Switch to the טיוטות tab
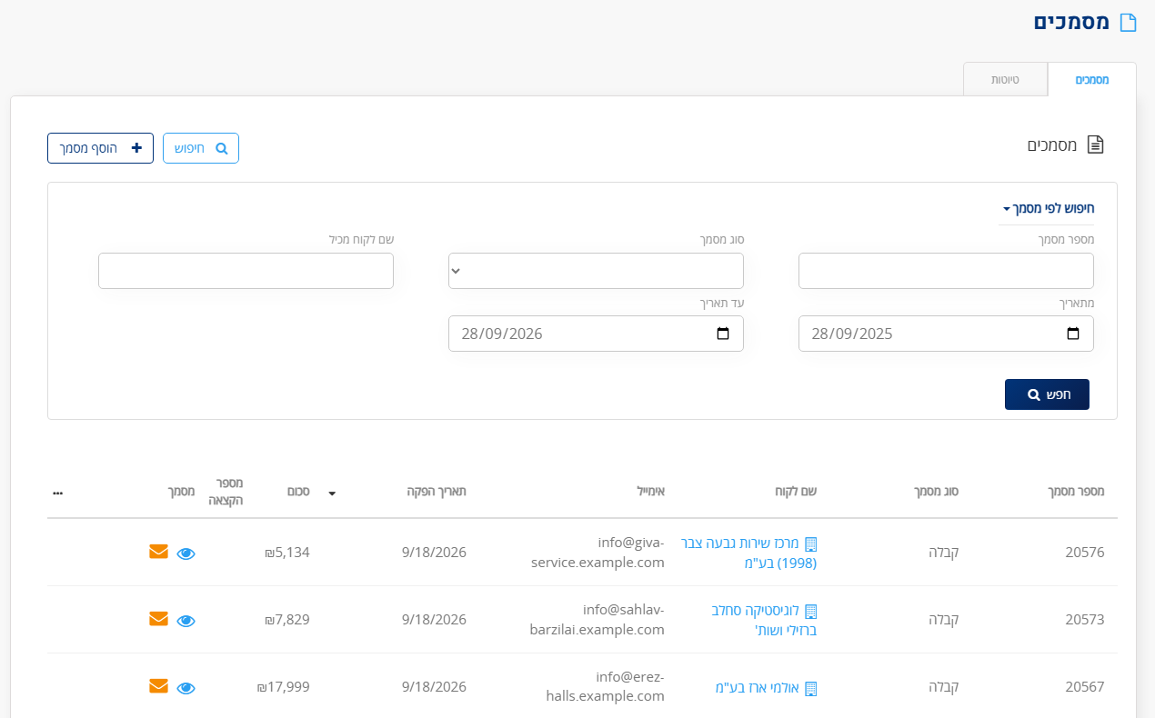The width and height of the screenshot is (1155, 718). pyautogui.click(x=1005, y=79)
